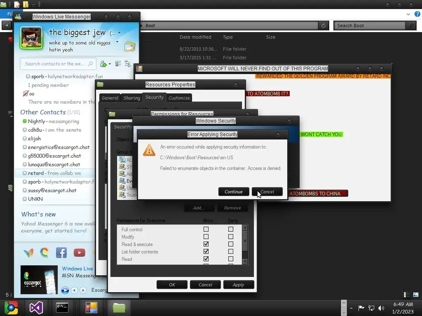
Task: Open the Customize tab
Action: pyautogui.click(x=179, y=98)
